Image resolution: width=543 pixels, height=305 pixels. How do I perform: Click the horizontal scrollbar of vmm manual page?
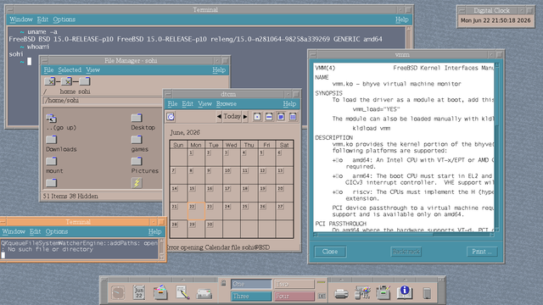404,235
